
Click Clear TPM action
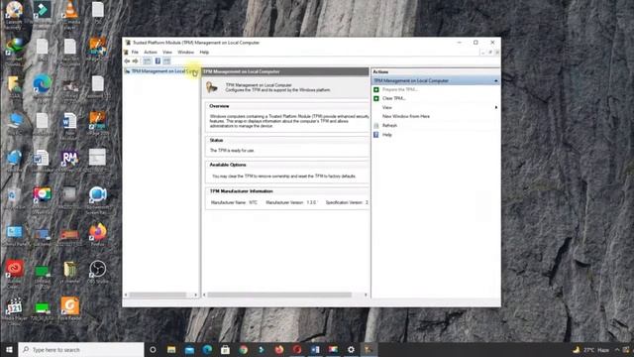394,98
